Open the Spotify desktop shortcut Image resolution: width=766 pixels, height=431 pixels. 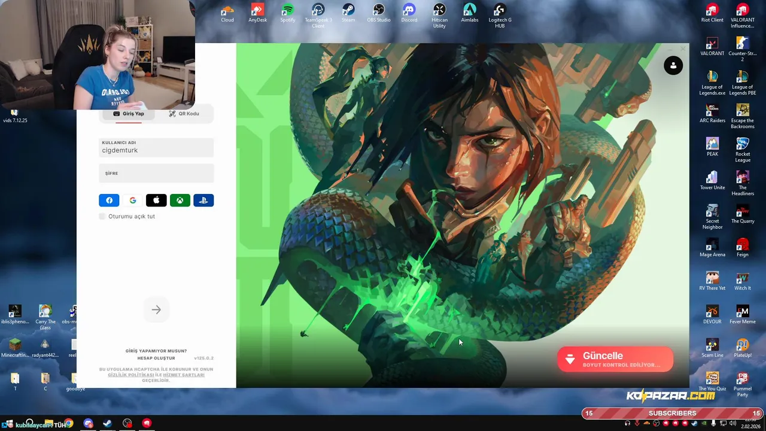coord(288,13)
